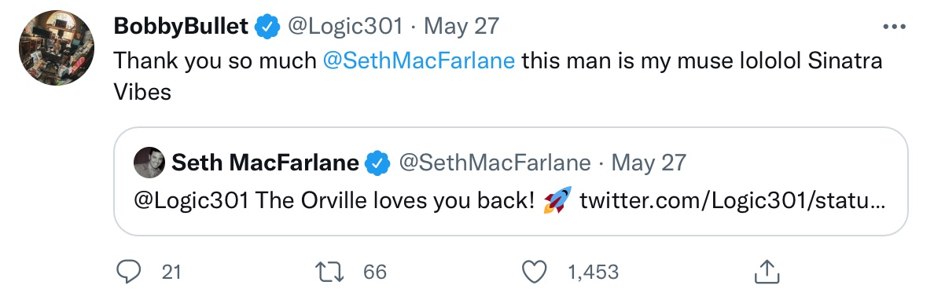Open the twitter.com/Logic301/statu... link

click(x=733, y=201)
